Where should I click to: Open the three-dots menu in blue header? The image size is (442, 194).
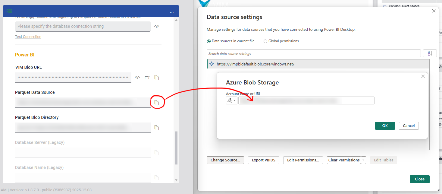tap(172, 12)
